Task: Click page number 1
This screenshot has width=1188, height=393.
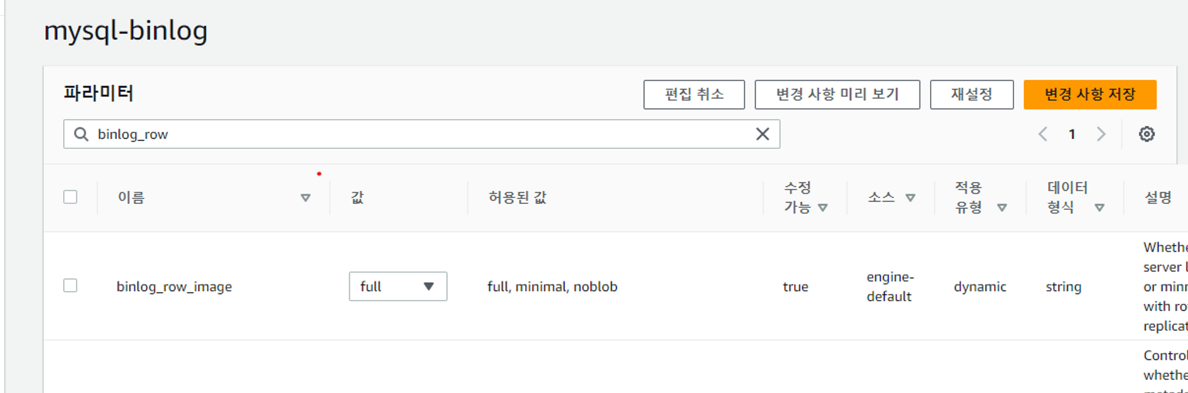Action: point(1072,135)
